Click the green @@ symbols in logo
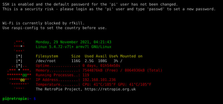This screenshot has height=104, width=223. 25,75
